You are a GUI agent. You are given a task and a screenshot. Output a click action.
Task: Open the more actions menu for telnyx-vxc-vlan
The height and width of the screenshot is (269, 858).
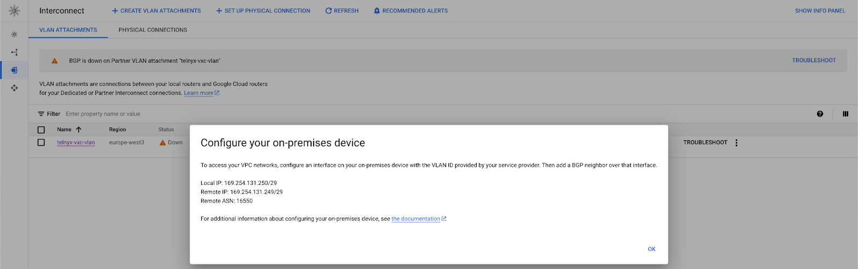[736, 143]
